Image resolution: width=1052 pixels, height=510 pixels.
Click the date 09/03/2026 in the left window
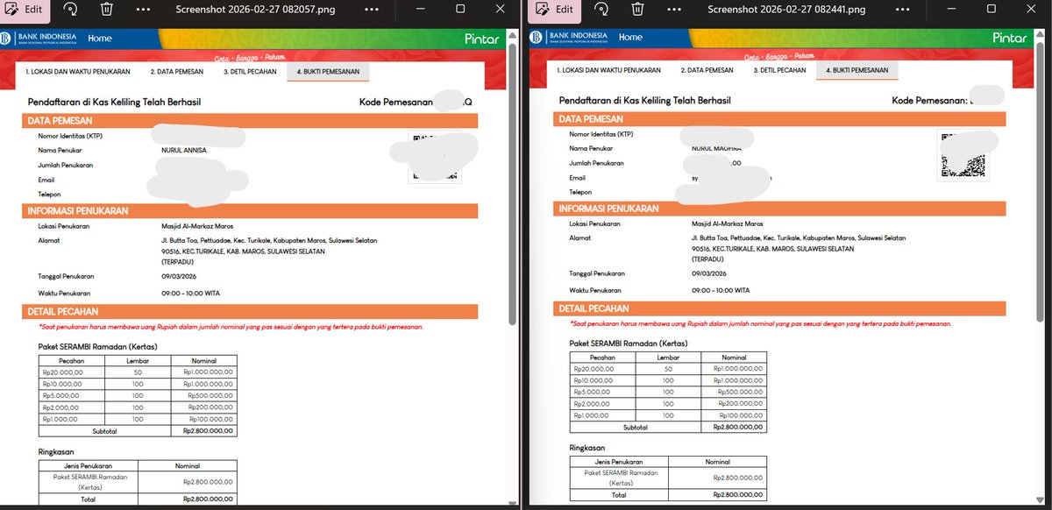(x=180, y=277)
